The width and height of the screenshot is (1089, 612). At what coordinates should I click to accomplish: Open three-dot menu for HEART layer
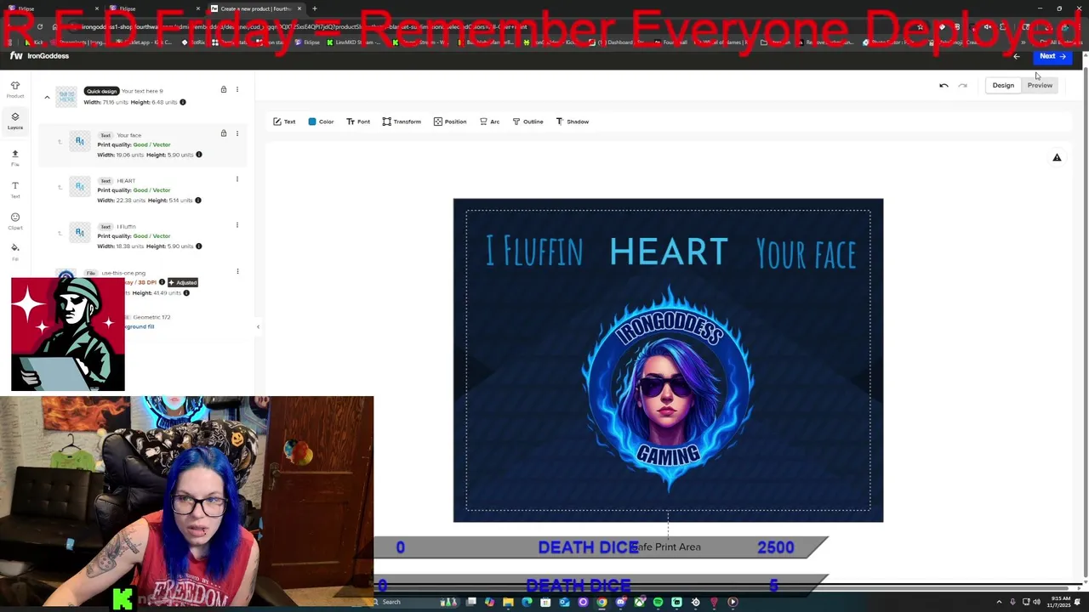click(x=237, y=179)
